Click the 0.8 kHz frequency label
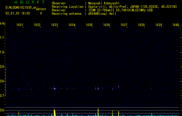182x116 pixels. tap(3, 81)
